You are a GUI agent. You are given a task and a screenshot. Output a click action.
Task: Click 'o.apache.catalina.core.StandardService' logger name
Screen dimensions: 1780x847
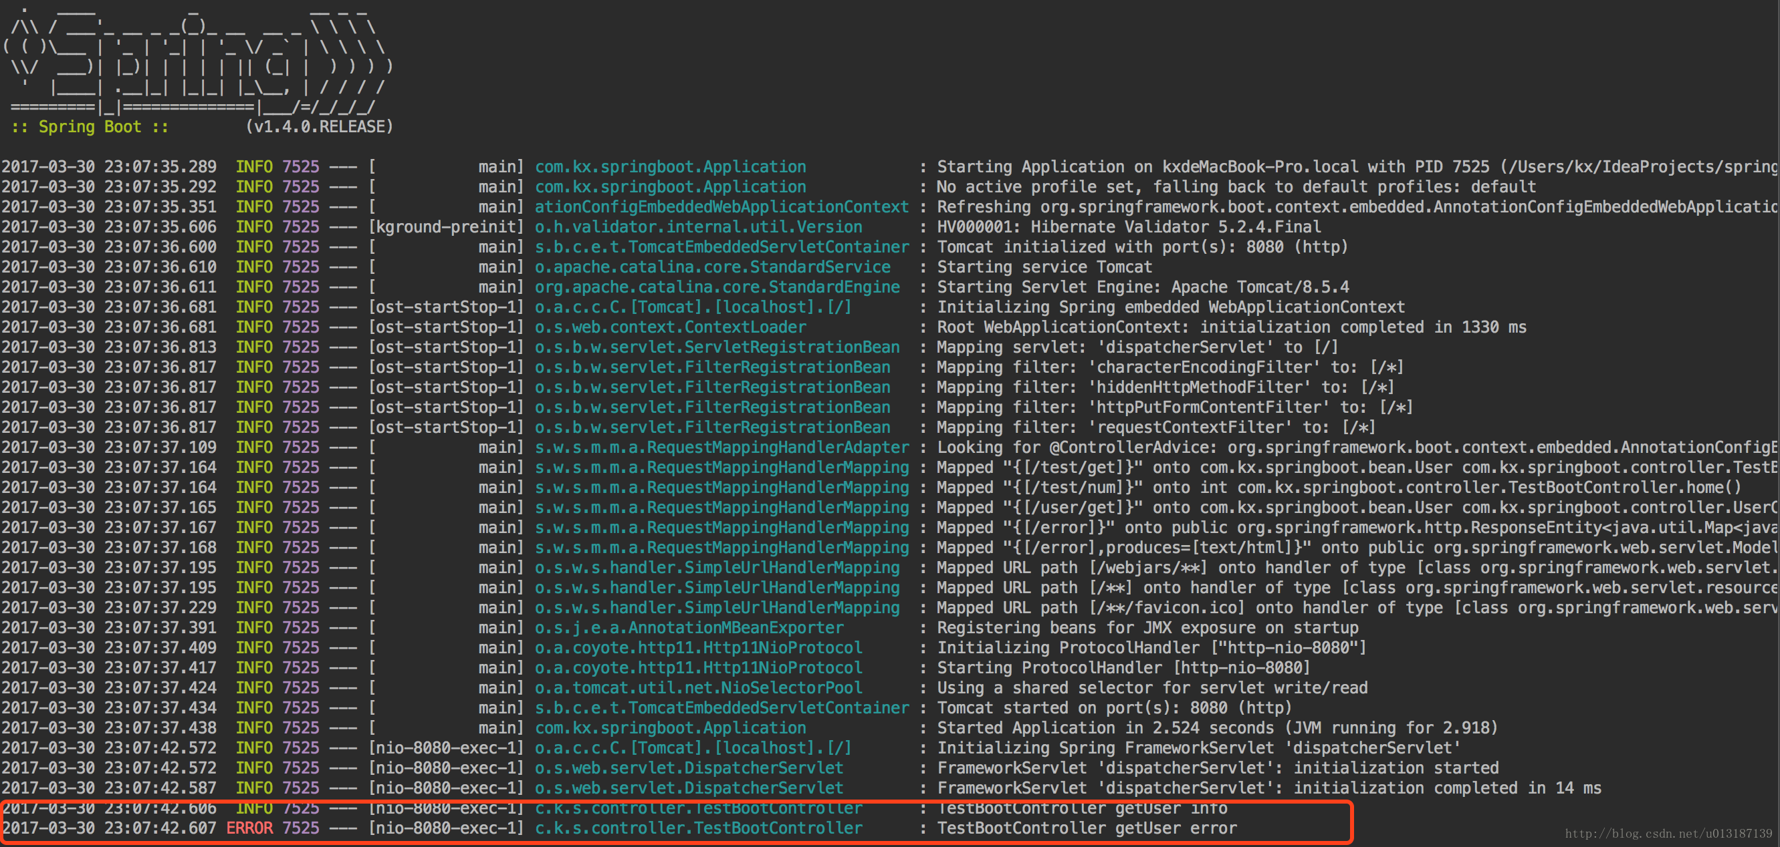[x=712, y=267]
